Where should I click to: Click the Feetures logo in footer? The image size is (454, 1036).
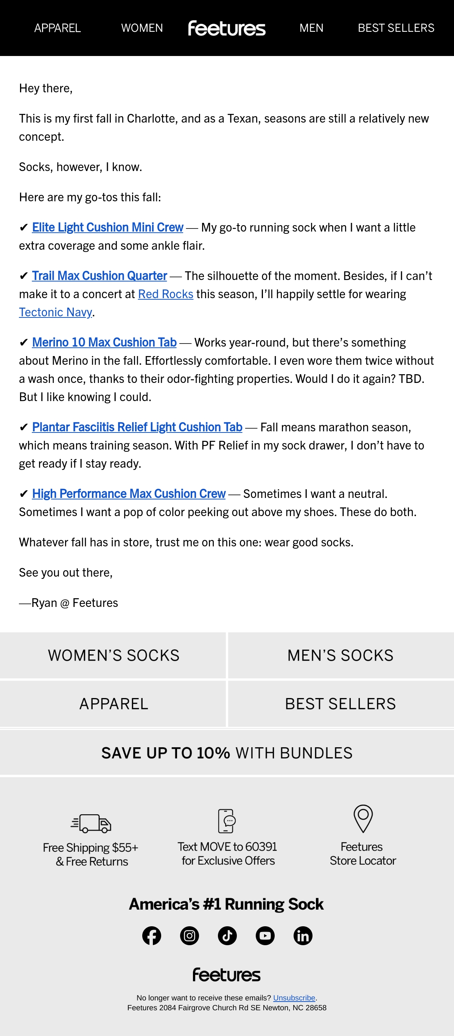pos(226,975)
